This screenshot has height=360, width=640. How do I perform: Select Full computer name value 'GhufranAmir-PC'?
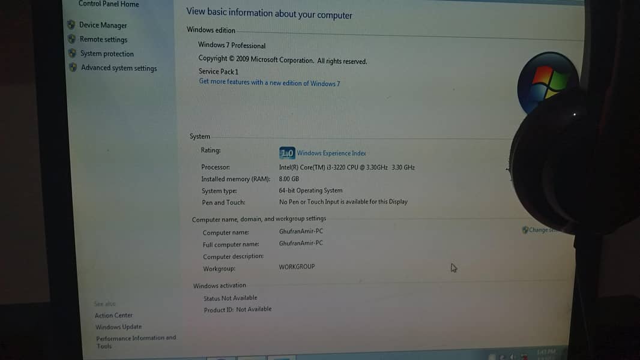tap(301, 243)
